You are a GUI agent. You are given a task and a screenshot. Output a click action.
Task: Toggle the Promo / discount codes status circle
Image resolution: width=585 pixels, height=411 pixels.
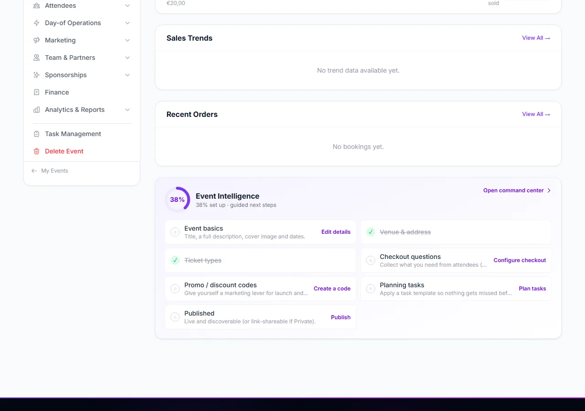click(x=175, y=289)
